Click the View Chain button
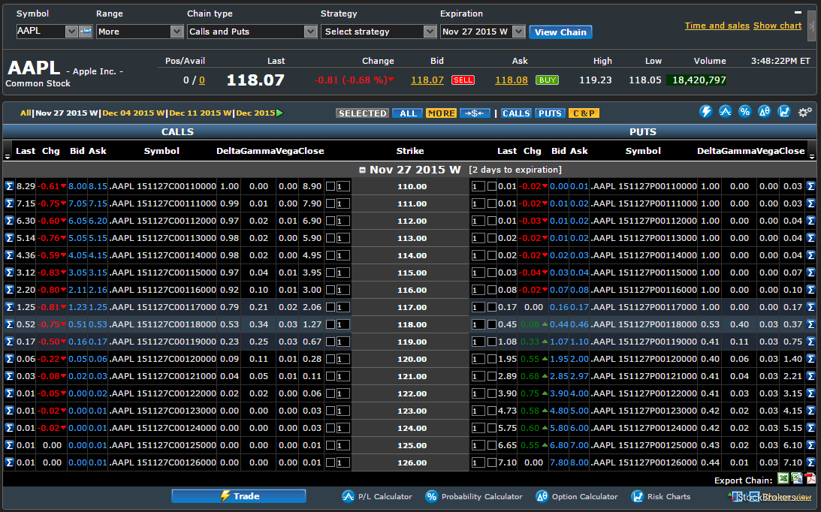This screenshot has height=512, width=821. (x=560, y=32)
